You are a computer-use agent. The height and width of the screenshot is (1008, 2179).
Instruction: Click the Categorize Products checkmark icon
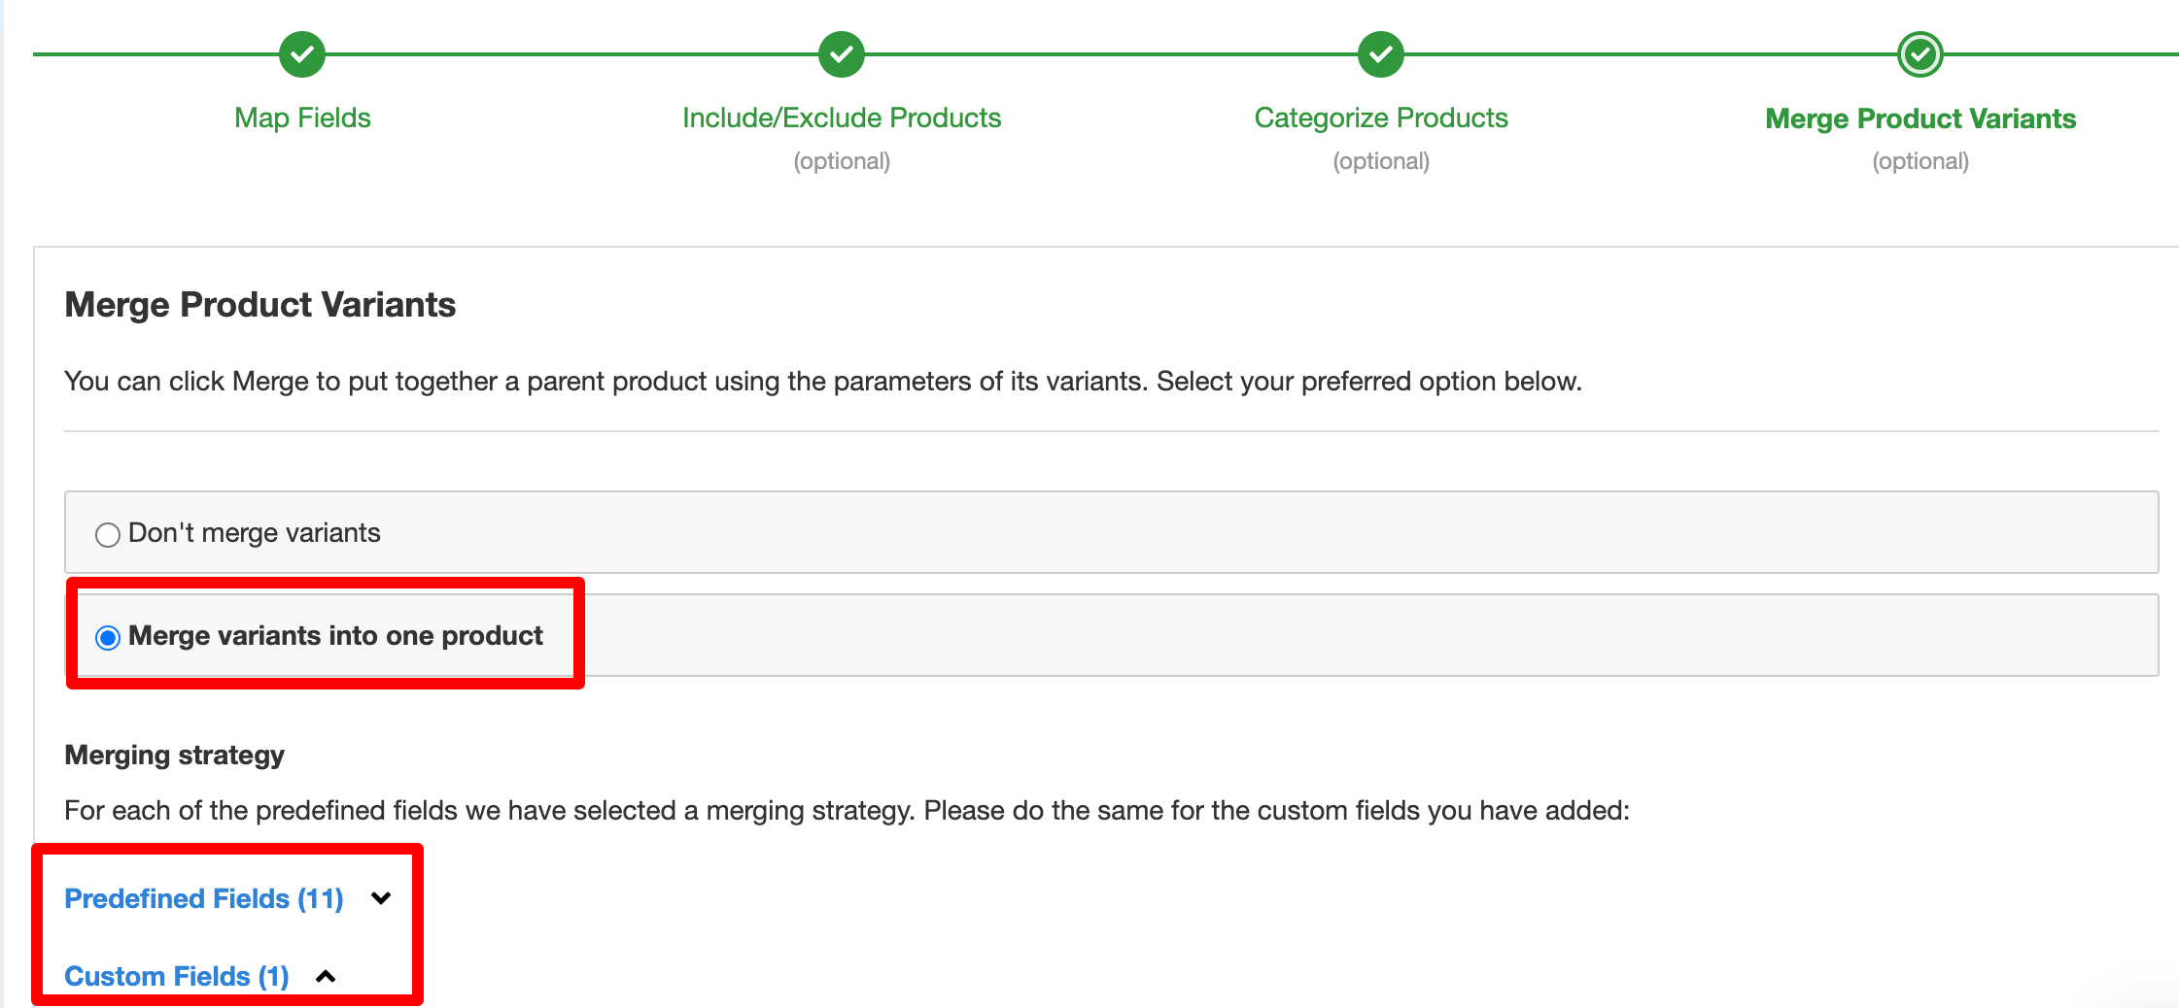pos(1381,54)
